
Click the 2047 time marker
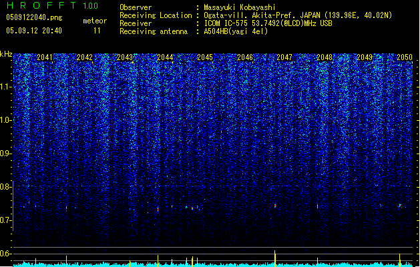tap(284, 57)
